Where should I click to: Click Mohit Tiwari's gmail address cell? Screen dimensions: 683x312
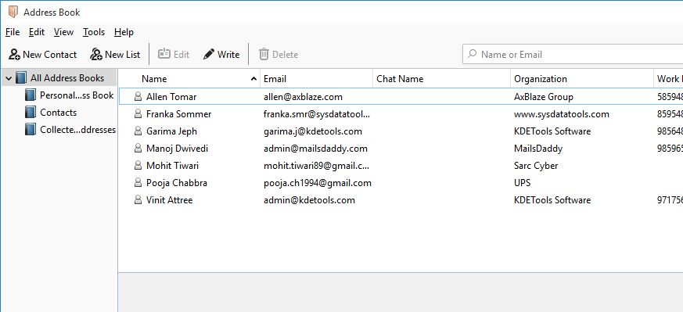point(316,166)
